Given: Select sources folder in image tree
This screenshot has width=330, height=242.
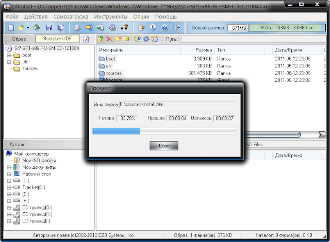Looking at the screenshot, I should 30,68.
